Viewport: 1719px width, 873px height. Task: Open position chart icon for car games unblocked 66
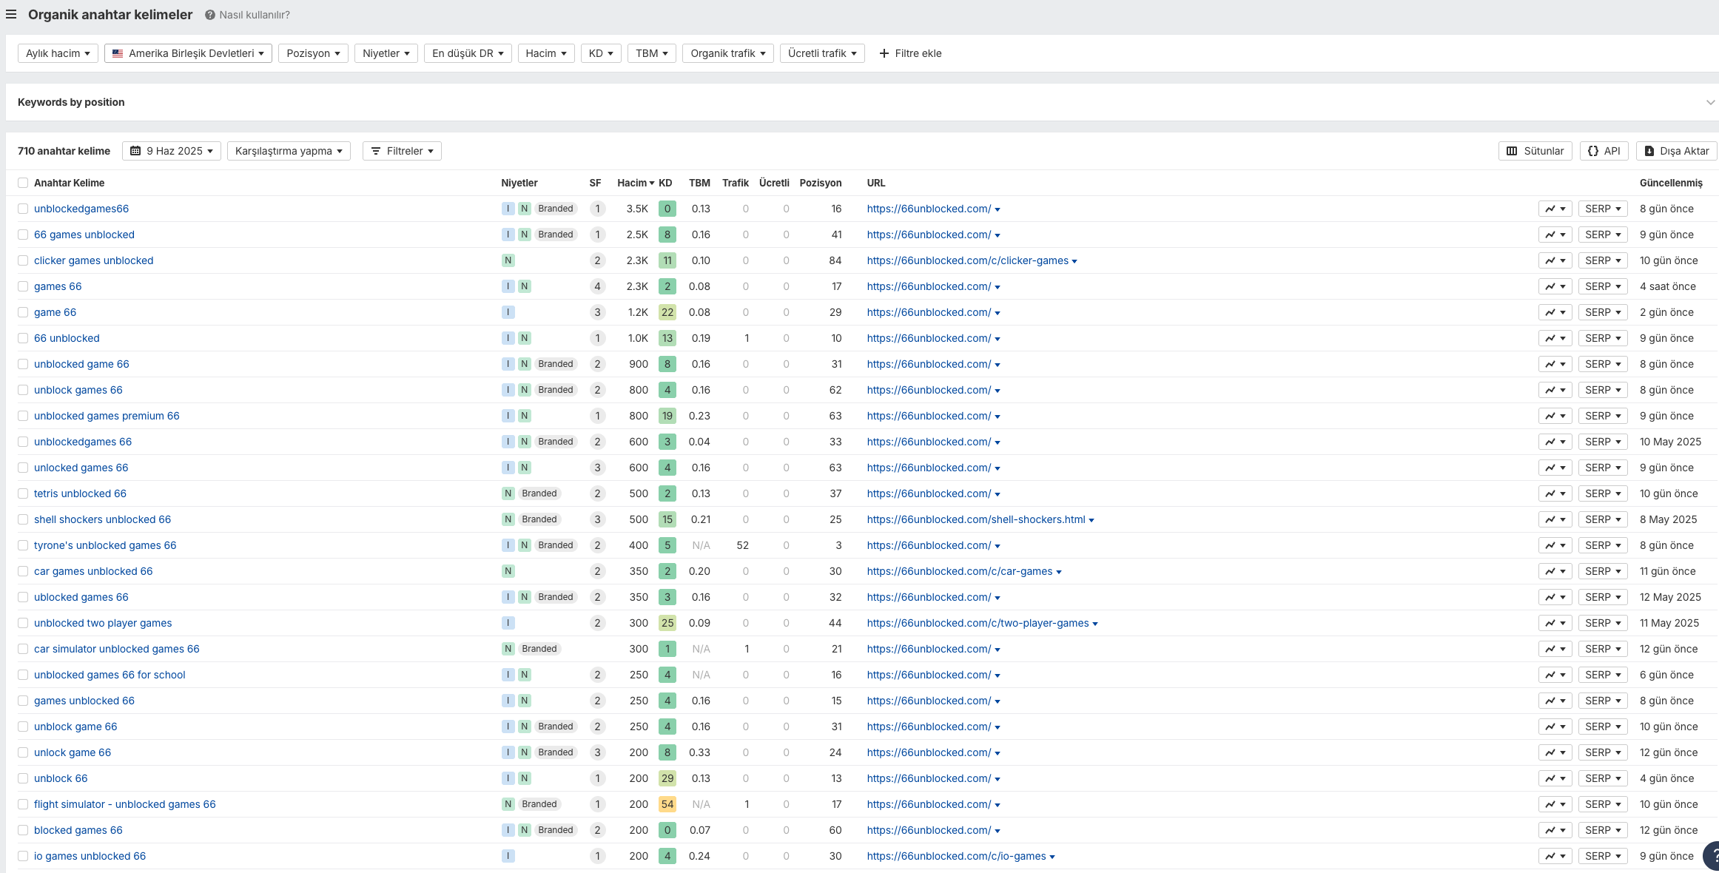click(x=1555, y=571)
